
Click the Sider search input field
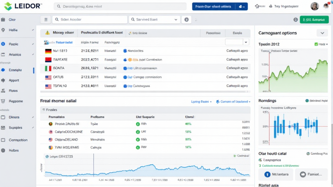89,19
